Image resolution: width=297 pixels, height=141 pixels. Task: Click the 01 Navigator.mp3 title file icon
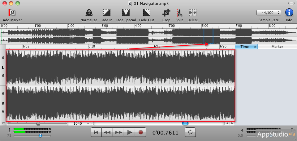[x=130, y=3]
